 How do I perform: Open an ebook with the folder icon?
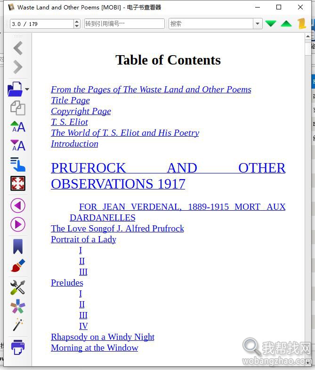click(x=15, y=89)
